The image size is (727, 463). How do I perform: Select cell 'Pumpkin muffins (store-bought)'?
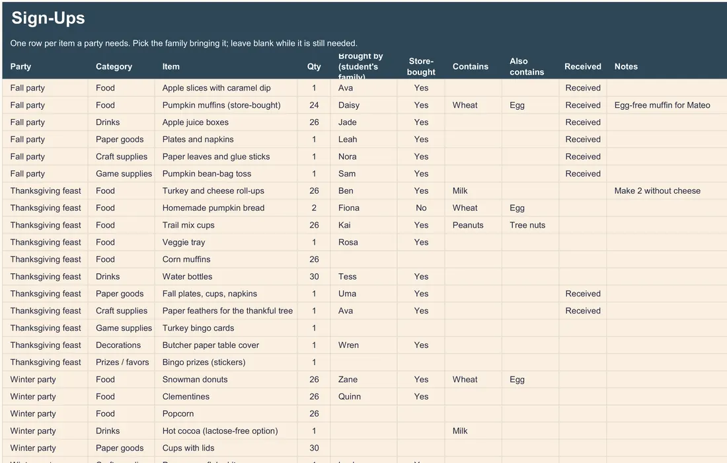click(226, 105)
